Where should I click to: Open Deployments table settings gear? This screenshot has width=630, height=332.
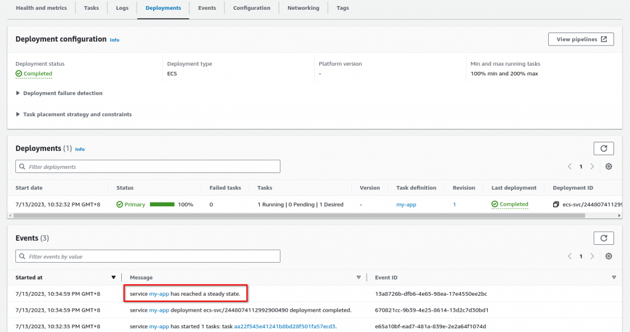point(608,166)
